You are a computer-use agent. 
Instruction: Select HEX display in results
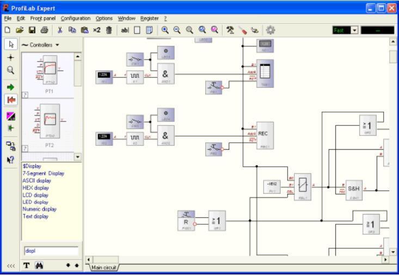[x=35, y=188]
